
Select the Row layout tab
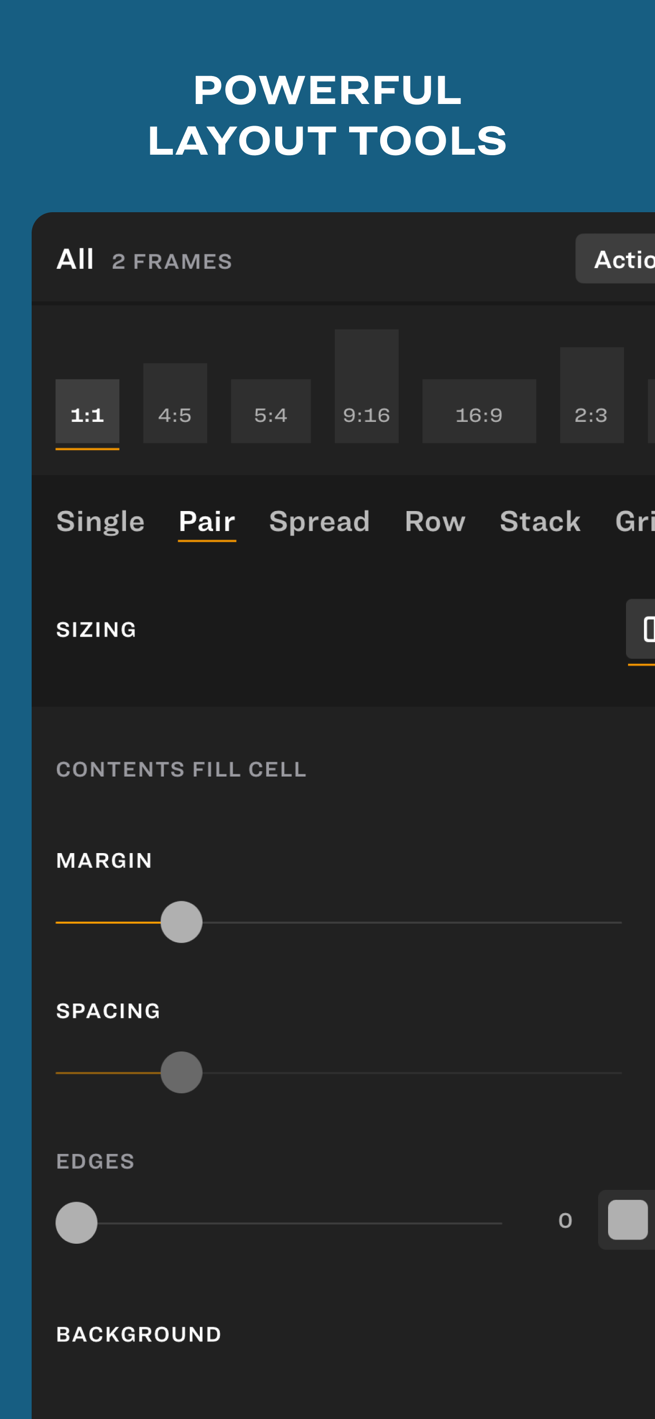435,521
